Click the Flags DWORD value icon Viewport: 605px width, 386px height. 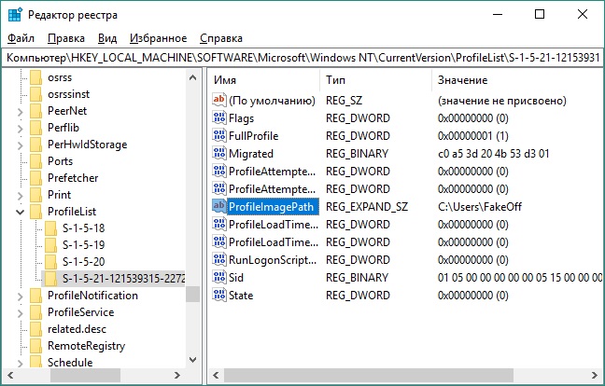pos(219,118)
